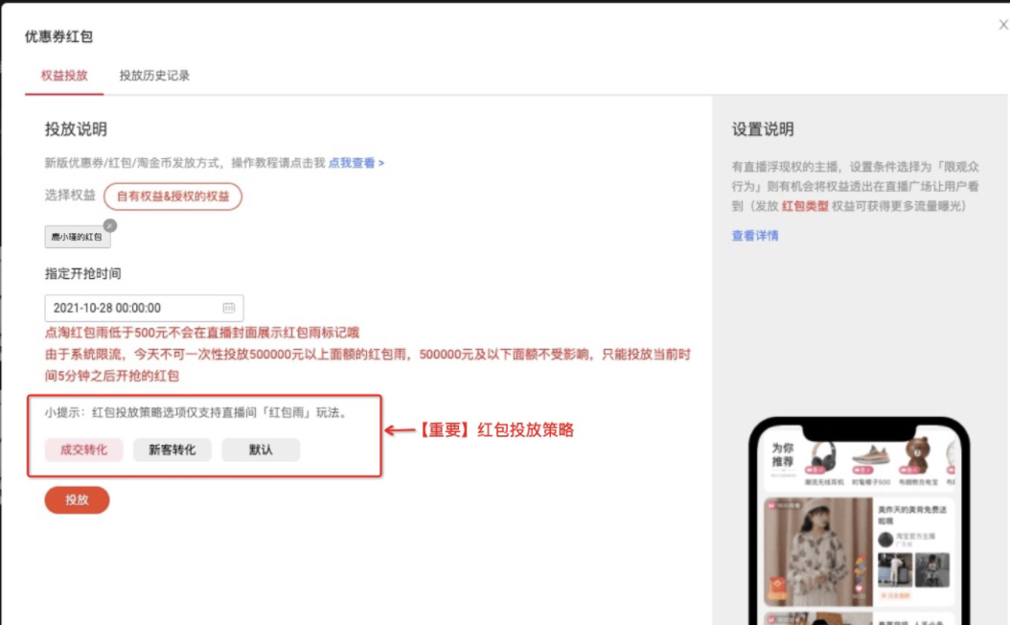Choose the 默认 red envelope strategy
Screen dimensions: 1010x625
click(259, 450)
